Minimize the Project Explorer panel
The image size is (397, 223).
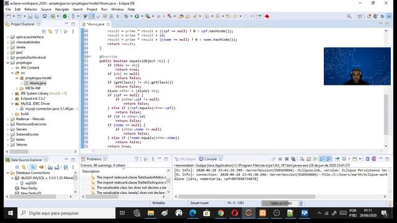click(x=66, y=24)
